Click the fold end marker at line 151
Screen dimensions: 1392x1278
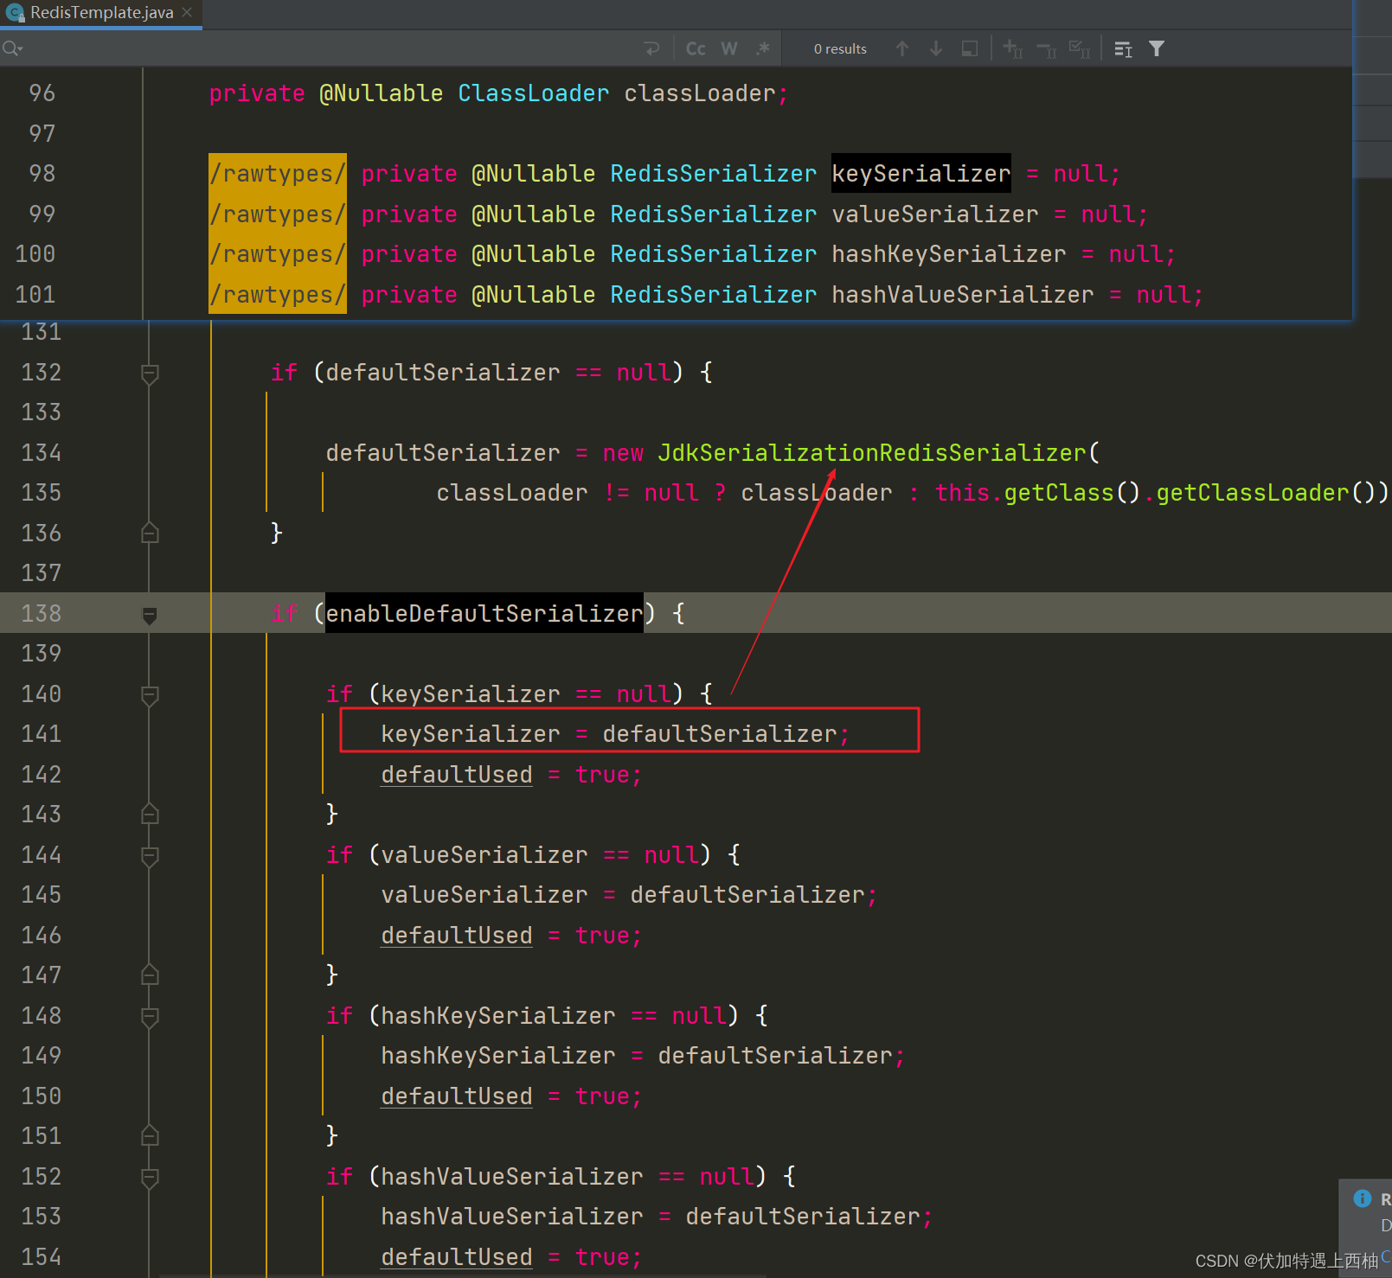pyautogui.click(x=150, y=1135)
